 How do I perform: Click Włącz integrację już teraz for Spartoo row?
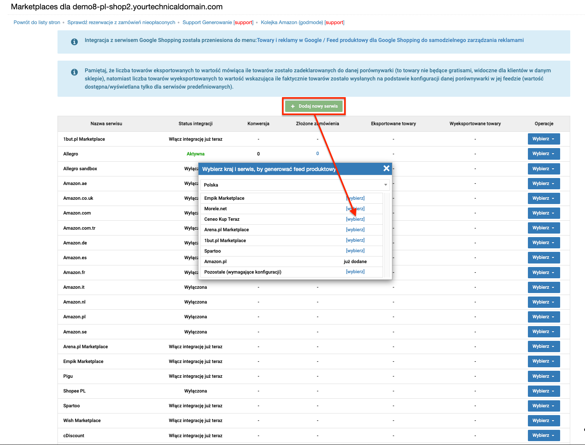click(195, 406)
